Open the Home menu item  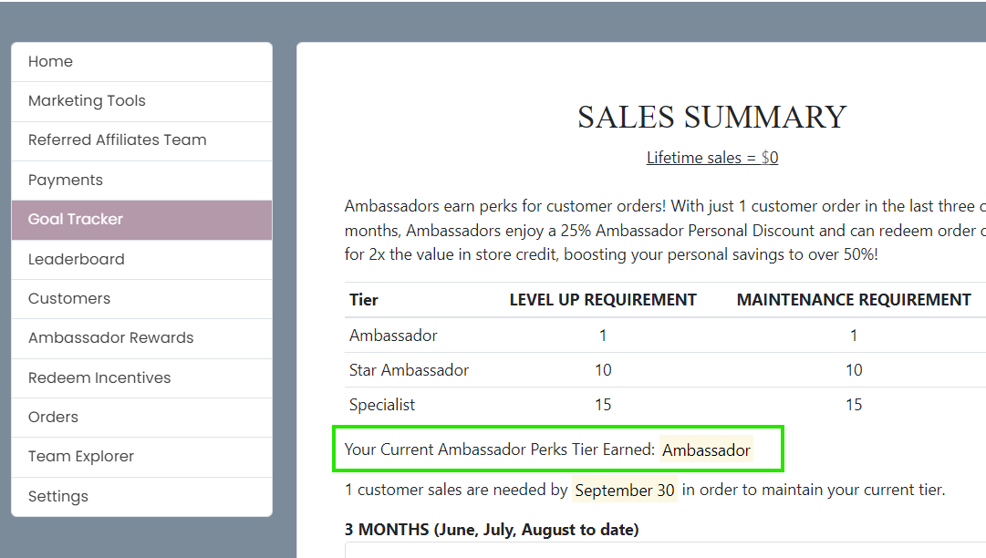pyautogui.click(x=51, y=62)
